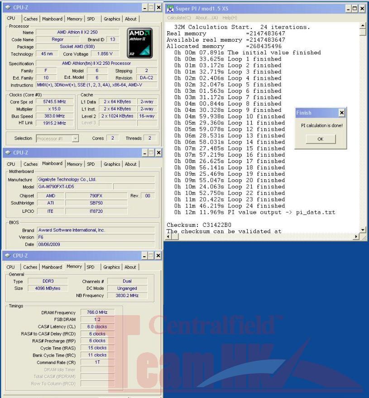
Task: Open Caches tab in Memory CPU-Z window
Action: [x=30, y=267]
